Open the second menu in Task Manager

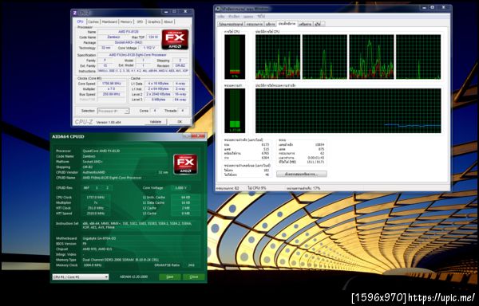point(234,17)
